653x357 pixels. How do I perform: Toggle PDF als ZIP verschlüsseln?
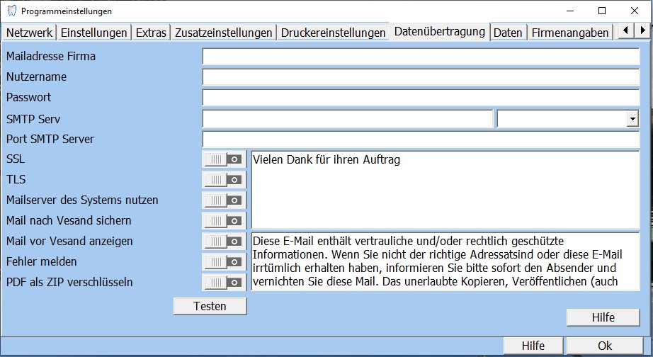coord(224,283)
